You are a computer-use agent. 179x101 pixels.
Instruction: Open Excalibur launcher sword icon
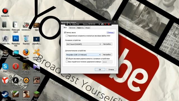tap(16, 94)
